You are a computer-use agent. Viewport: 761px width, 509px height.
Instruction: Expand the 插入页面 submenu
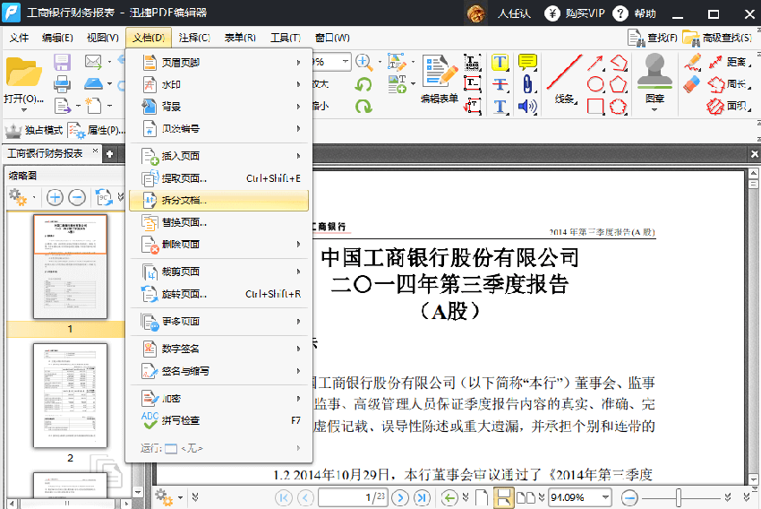point(218,156)
